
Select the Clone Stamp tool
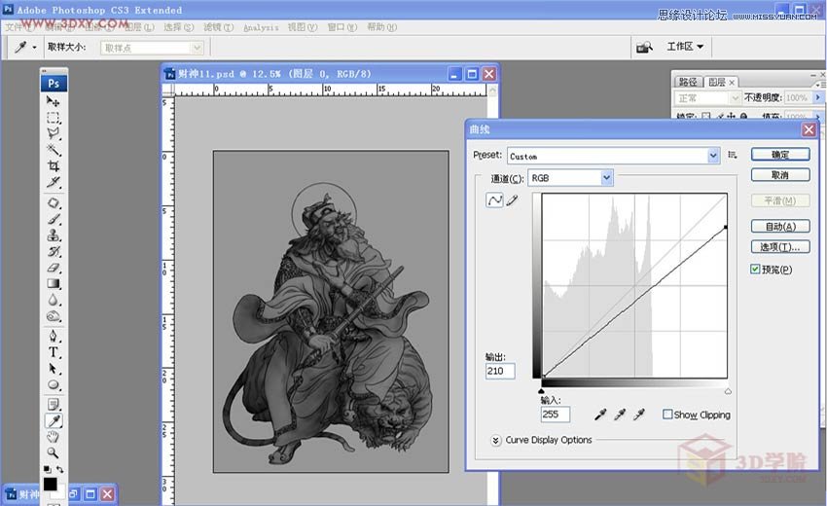point(54,235)
